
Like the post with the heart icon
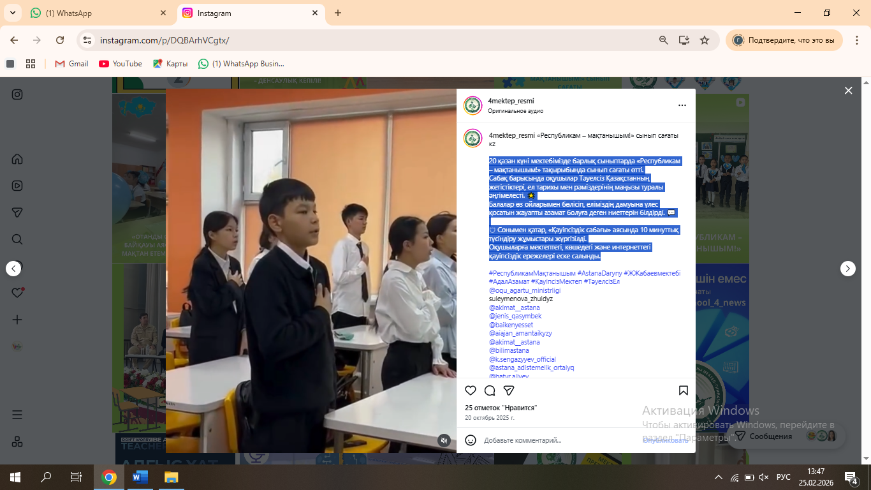tap(471, 390)
